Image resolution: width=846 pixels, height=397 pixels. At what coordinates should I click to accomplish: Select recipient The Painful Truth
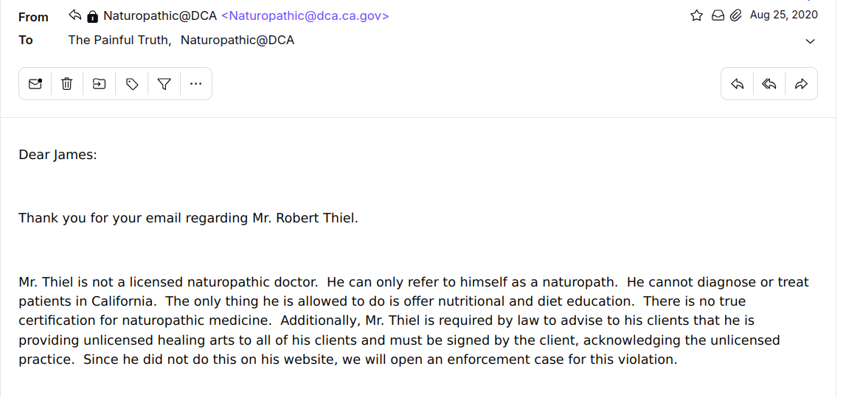click(119, 40)
